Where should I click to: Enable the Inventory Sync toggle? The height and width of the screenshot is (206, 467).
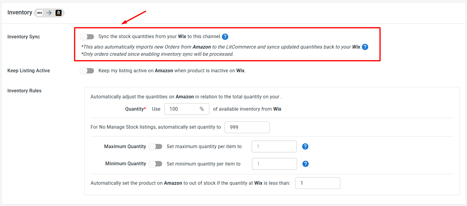(87, 37)
